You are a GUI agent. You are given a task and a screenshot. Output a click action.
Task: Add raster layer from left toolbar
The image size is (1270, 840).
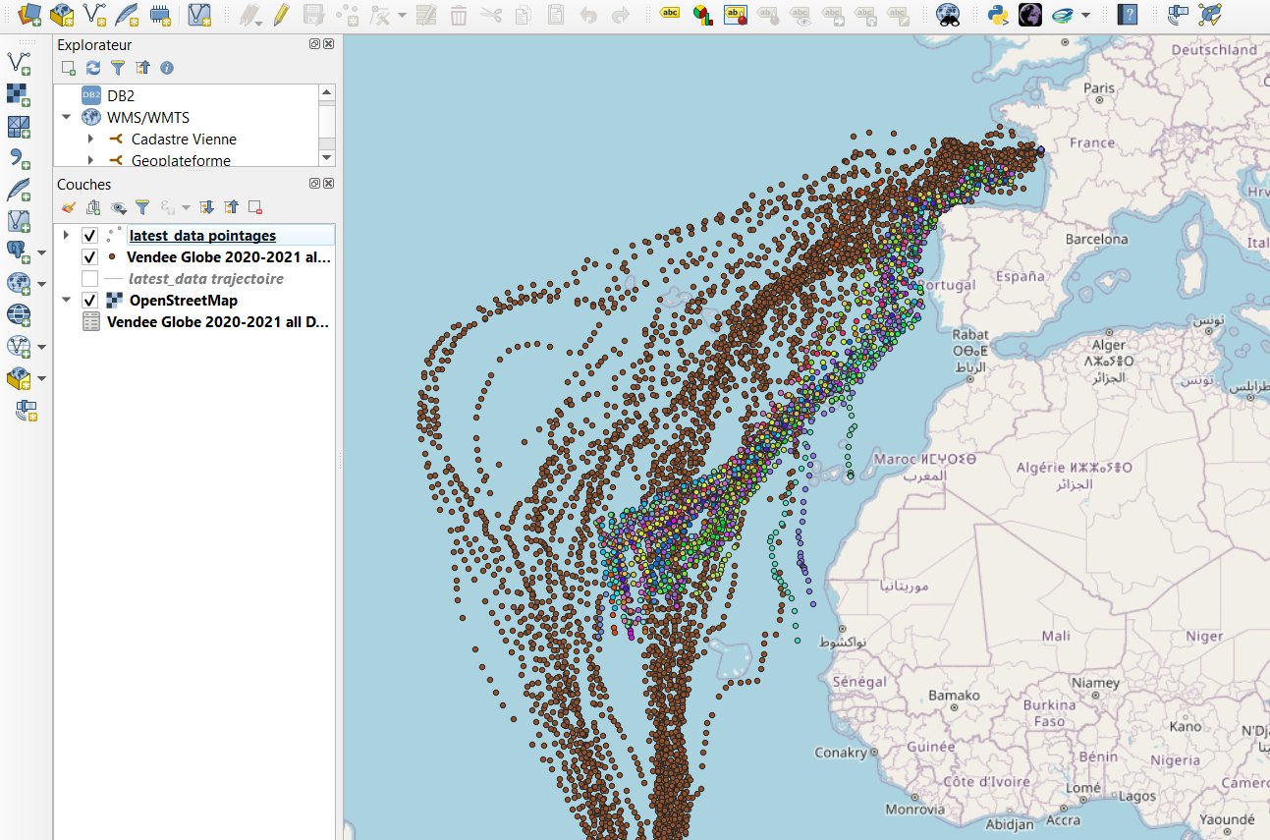[x=19, y=95]
